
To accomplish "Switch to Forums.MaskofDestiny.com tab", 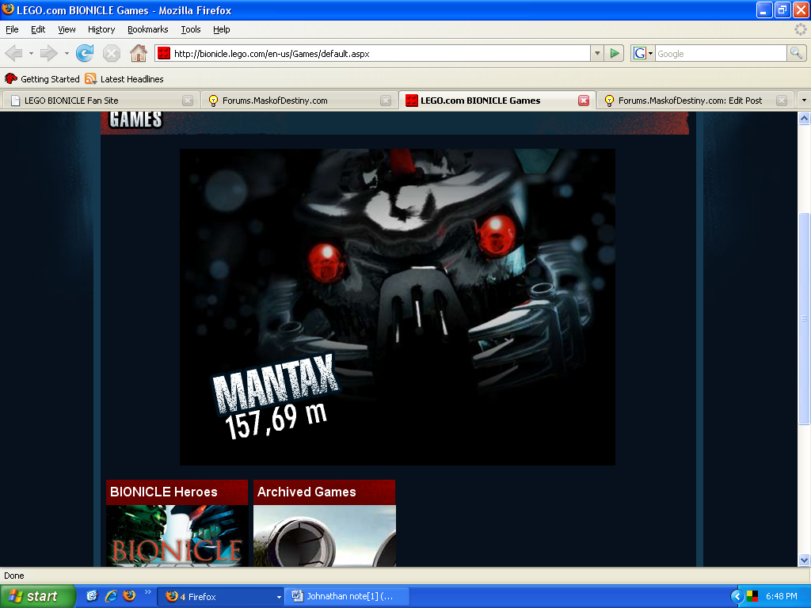I will (299, 101).
